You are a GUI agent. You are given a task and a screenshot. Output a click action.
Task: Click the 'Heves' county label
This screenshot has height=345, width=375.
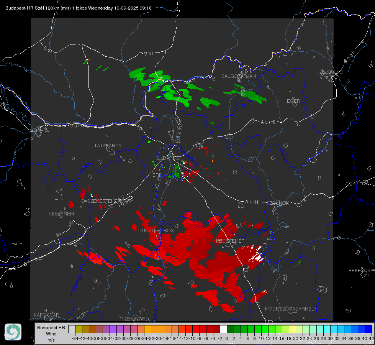[x=283, y=155]
